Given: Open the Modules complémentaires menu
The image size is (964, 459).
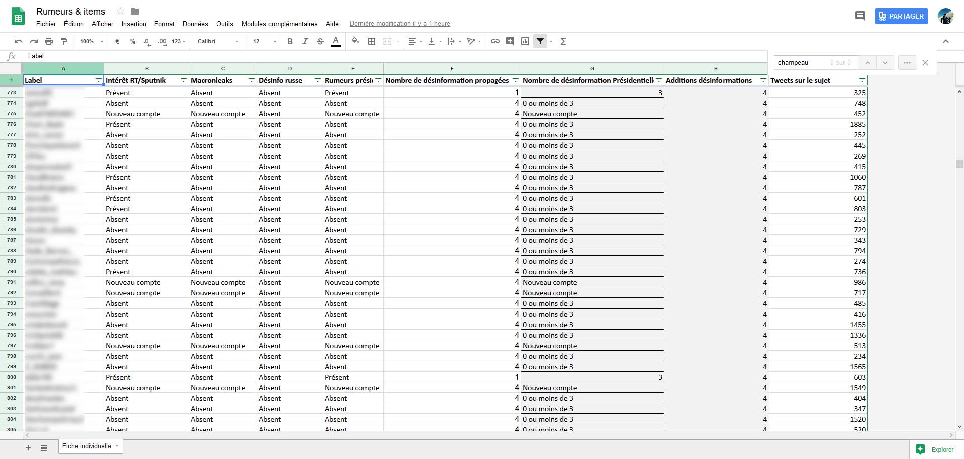Looking at the screenshot, I should (279, 24).
